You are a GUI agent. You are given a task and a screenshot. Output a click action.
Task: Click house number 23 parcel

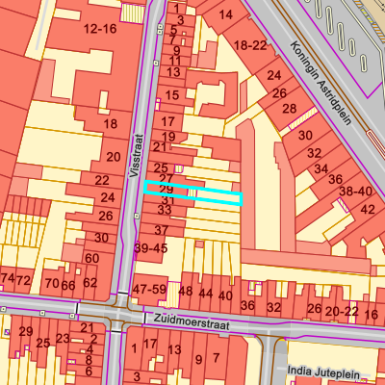click(x=63, y=338)
